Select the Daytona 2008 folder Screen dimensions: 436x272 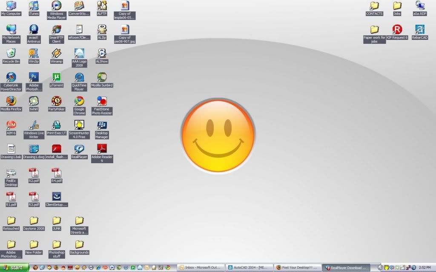point(34,223)
